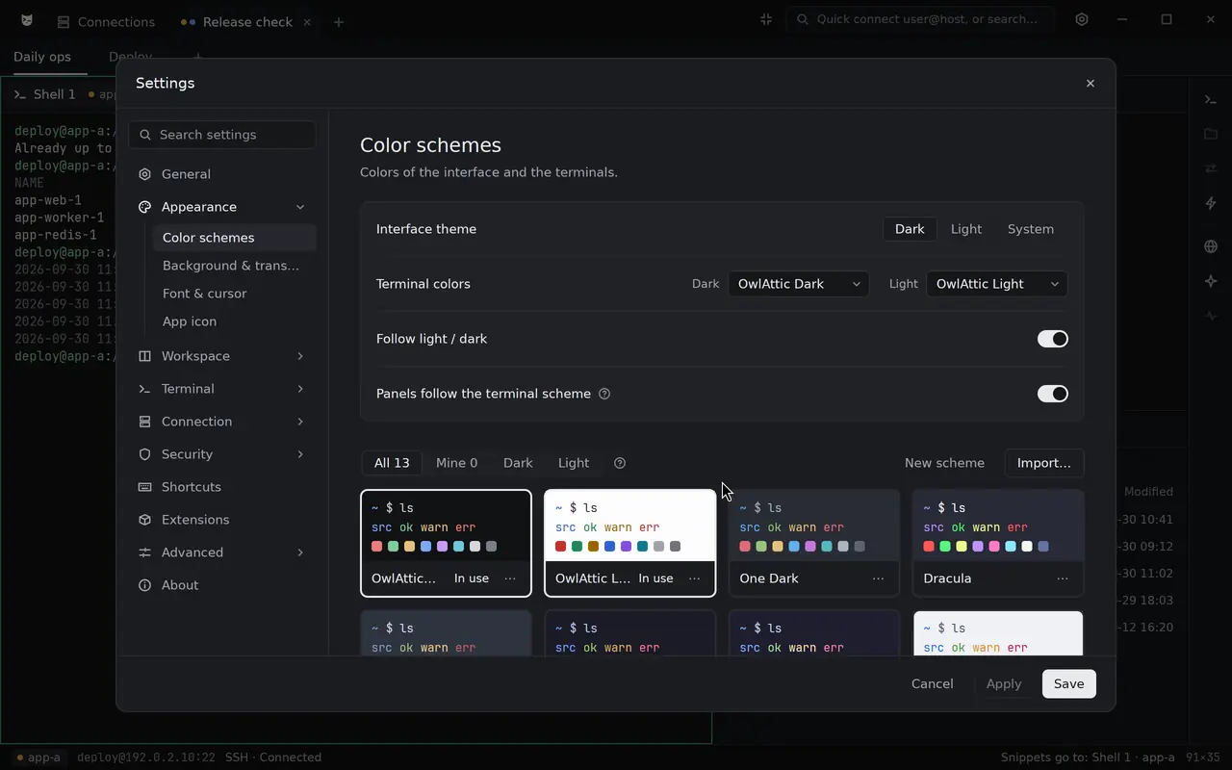Viewport: 1232px width, 770px height.
Task: Click the Connection server icon
Action: tap(144, 422)
